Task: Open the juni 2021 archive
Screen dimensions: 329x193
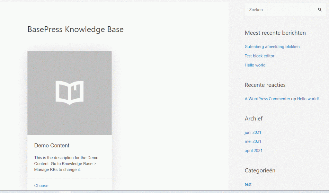Action: [x=253, y=132]
